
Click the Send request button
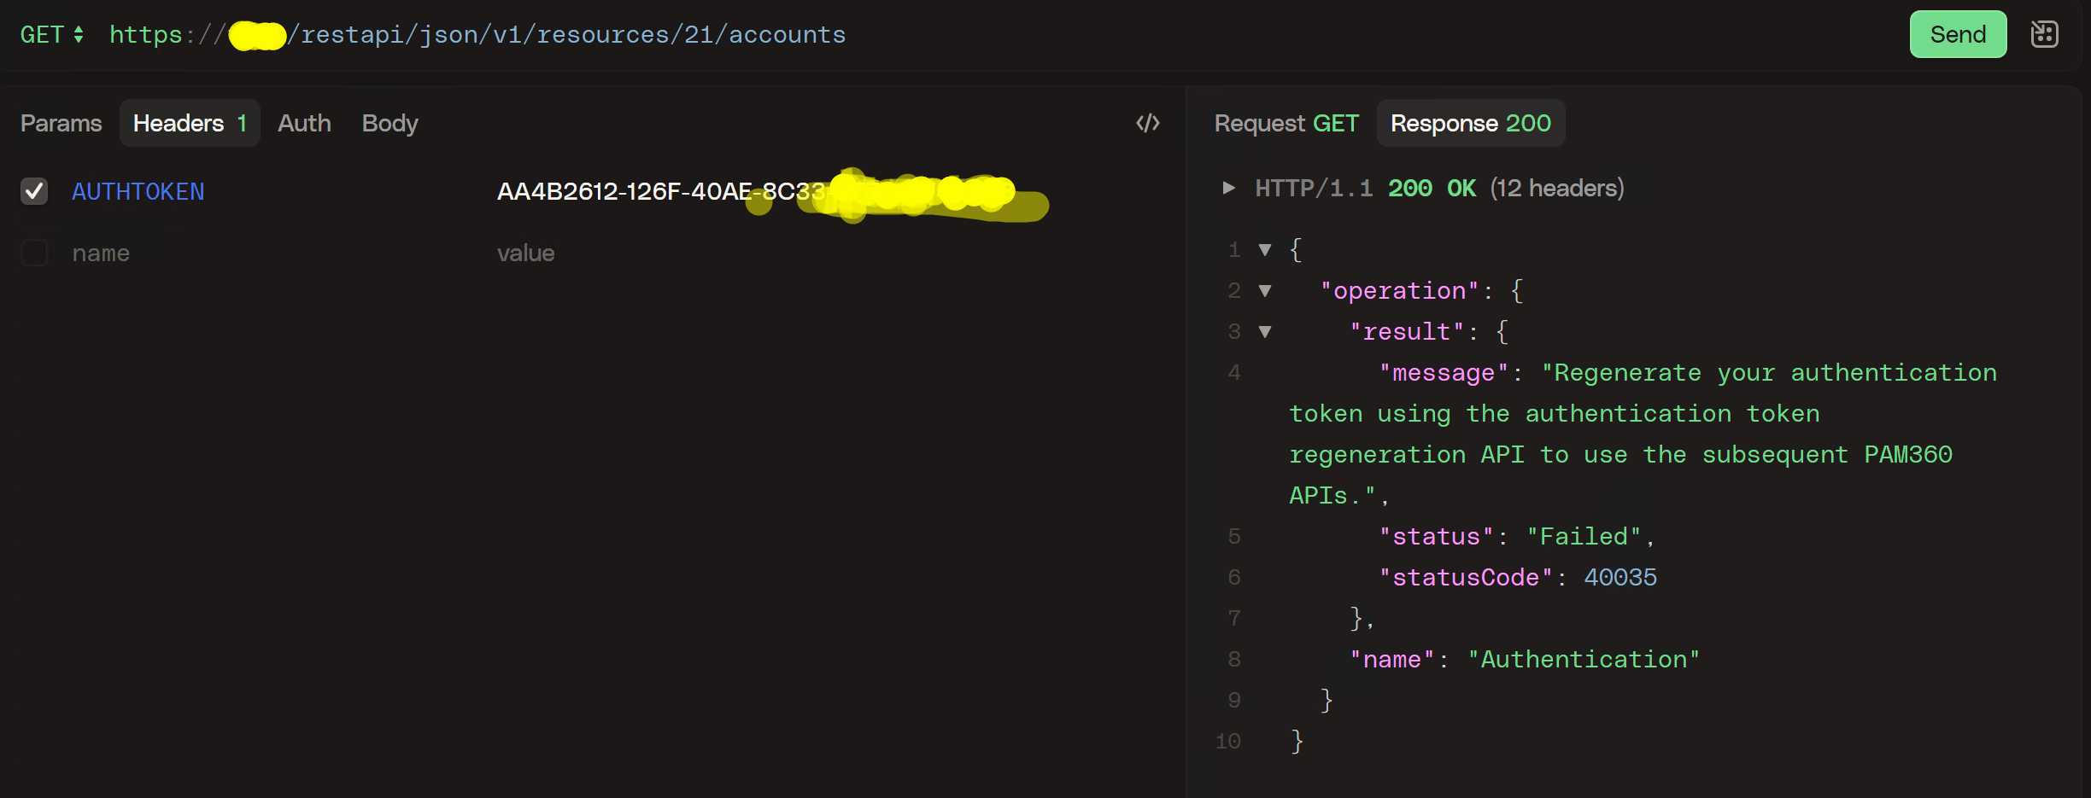[1957, 35]
